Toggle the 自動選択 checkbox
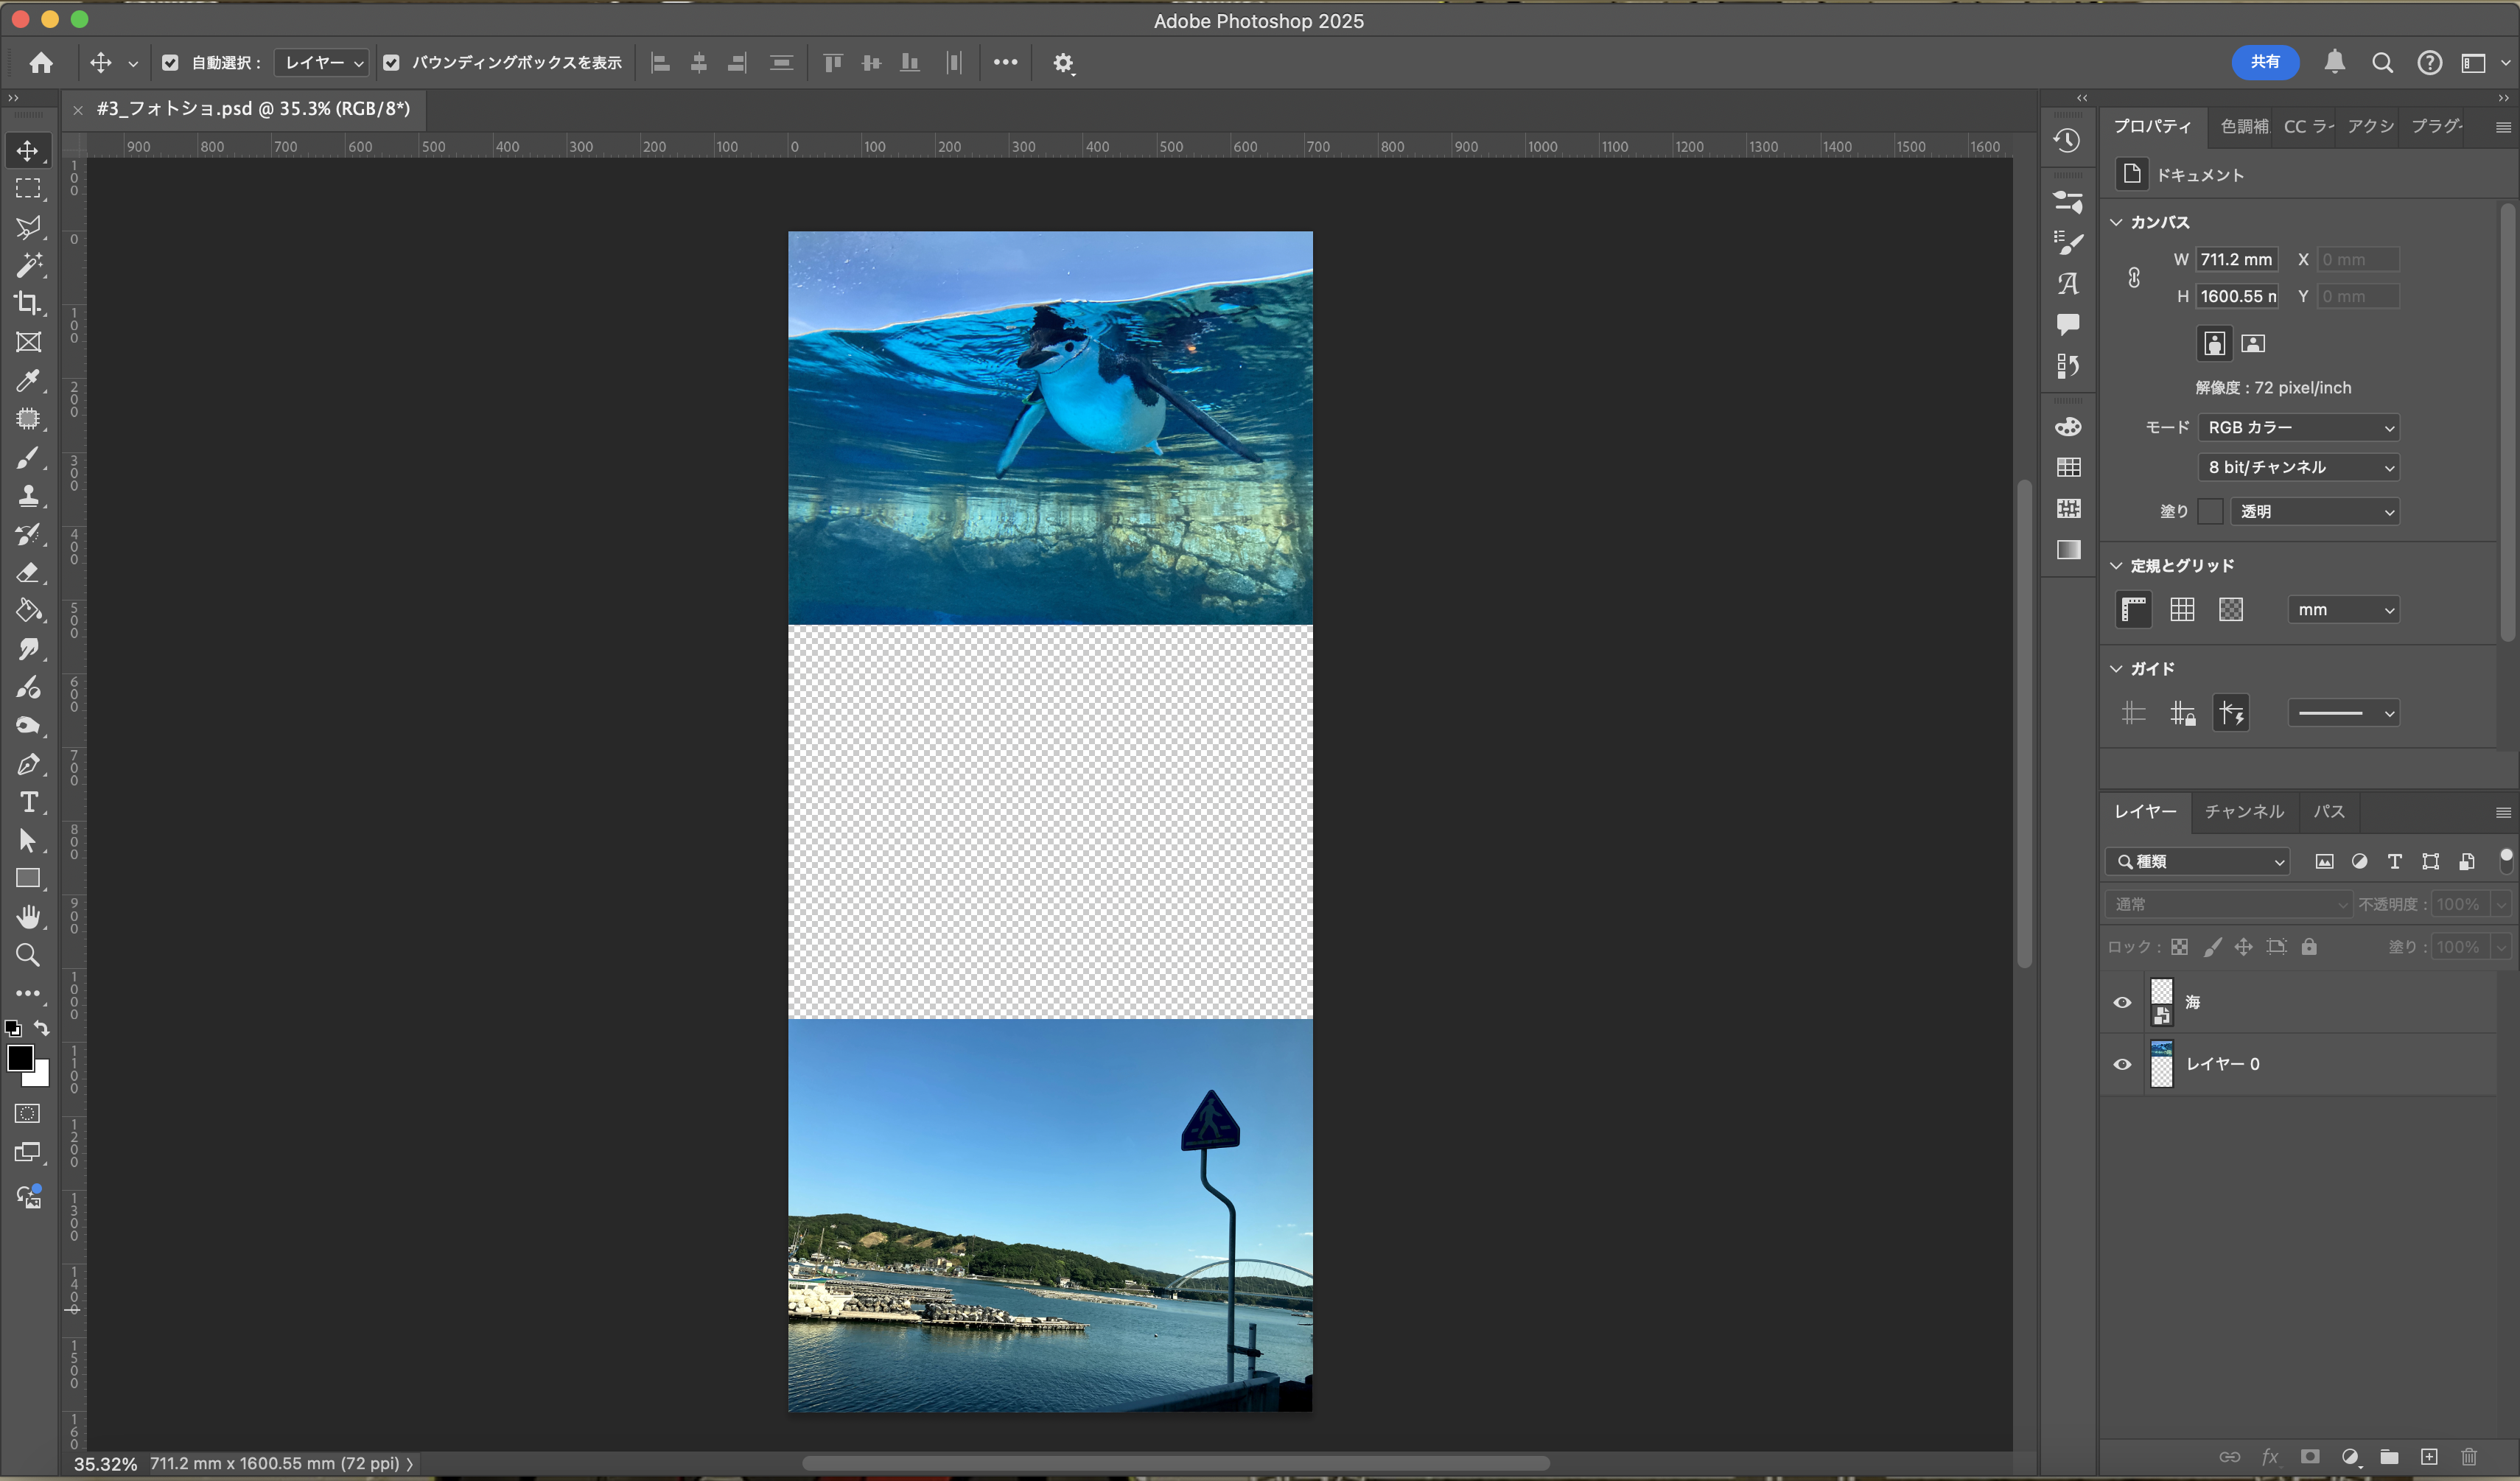2520x1481 pixels. [170, 63]
